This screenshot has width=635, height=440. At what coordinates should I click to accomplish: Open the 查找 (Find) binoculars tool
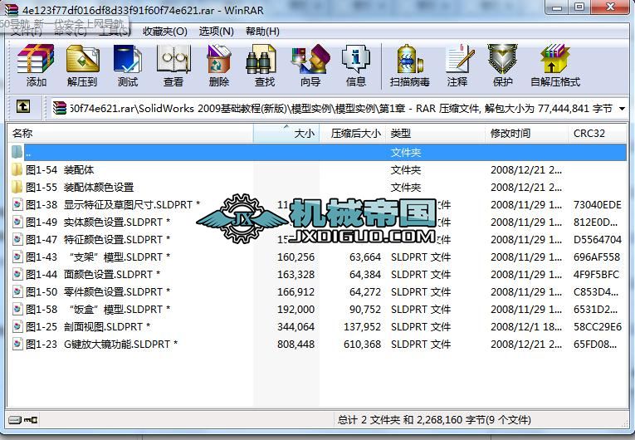pyautogui.click(x=265, y=65)
